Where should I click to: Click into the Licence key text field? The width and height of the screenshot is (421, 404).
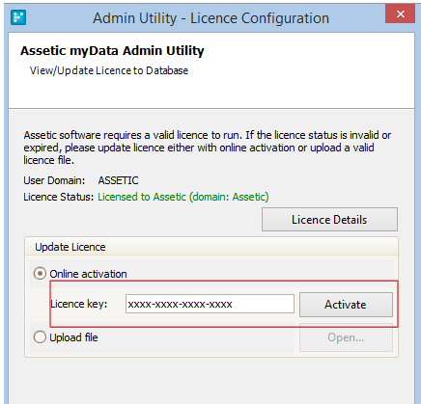tap(210, 304)
